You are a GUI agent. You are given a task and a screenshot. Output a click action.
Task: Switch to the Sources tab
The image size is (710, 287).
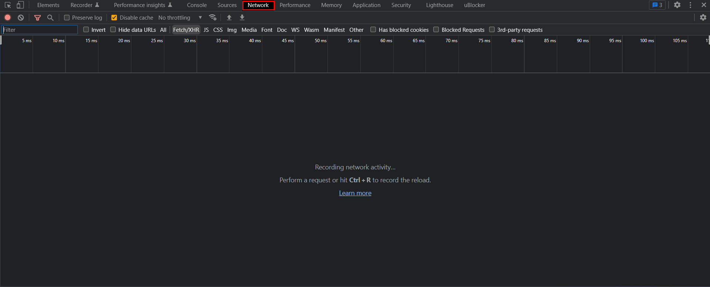point(227,5)
